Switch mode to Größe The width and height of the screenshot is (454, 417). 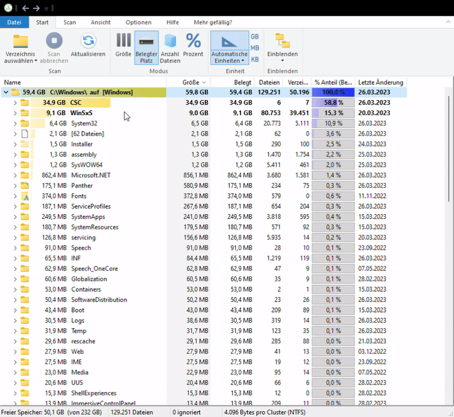pyautogui.click(x=124, y=45)
